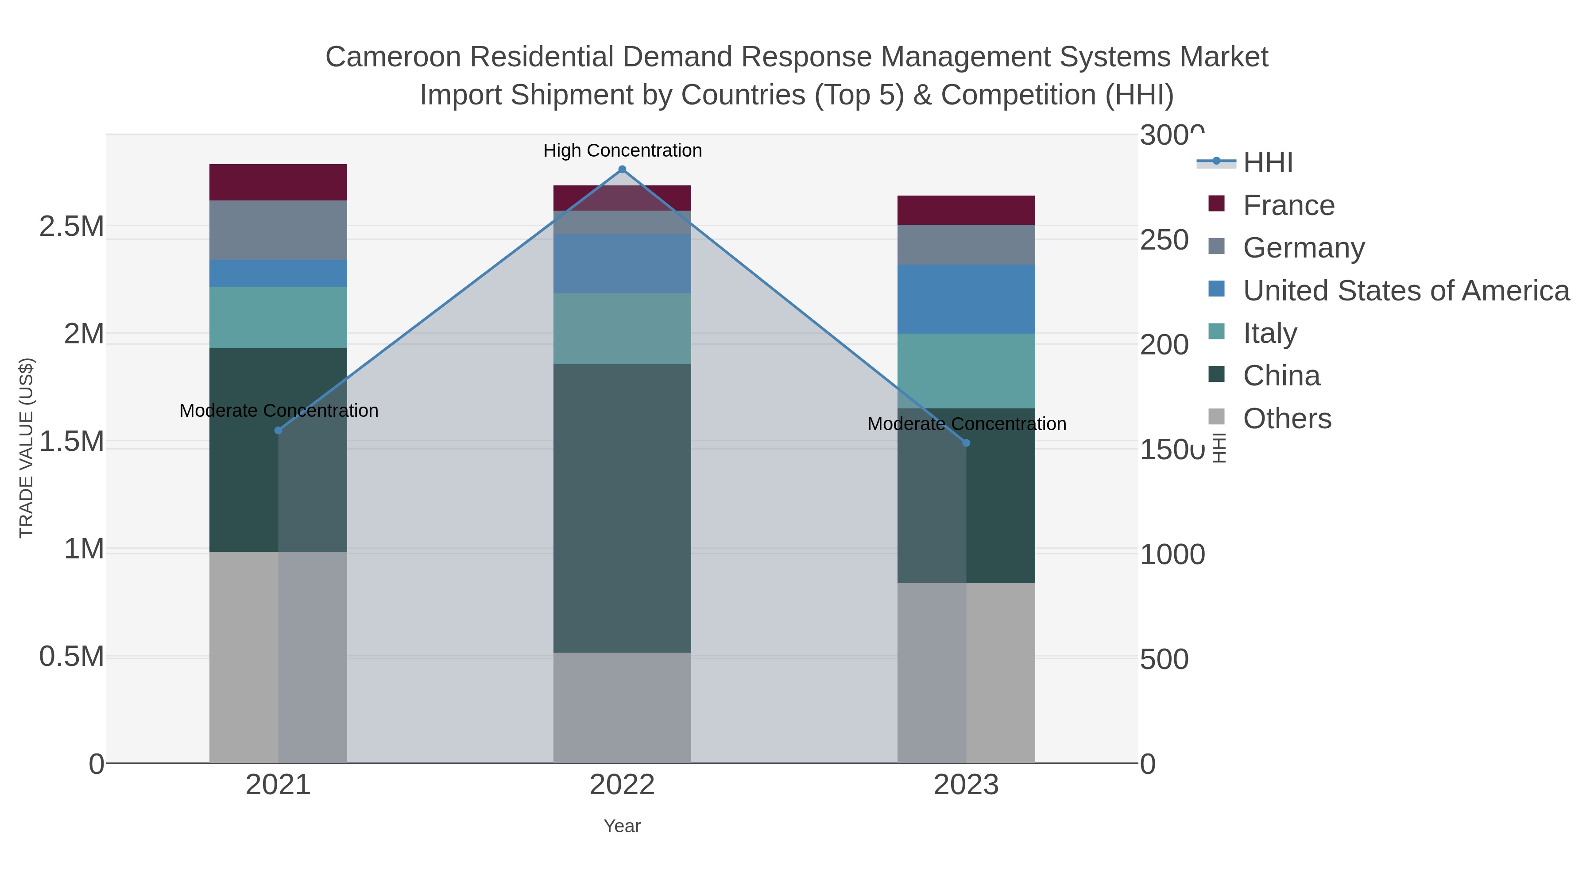Click the Germany segment of the 2021 bar
This screenshot has width=1594, height=896.
[x=279, y=230]
